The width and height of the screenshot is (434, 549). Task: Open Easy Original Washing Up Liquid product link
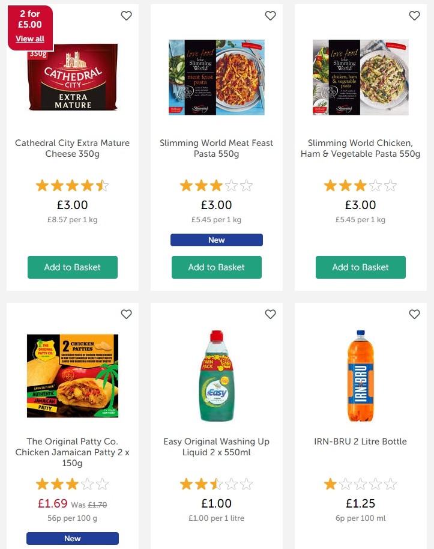point(217,447)
